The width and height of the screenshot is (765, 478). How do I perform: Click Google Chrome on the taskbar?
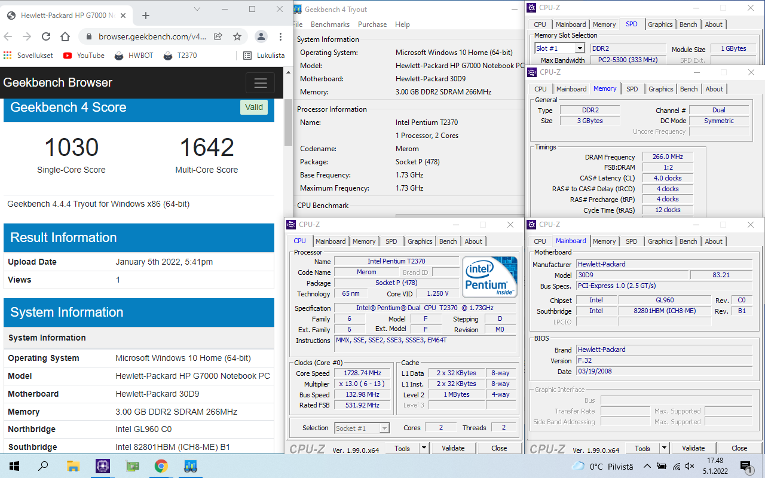(x=161, y=466)
